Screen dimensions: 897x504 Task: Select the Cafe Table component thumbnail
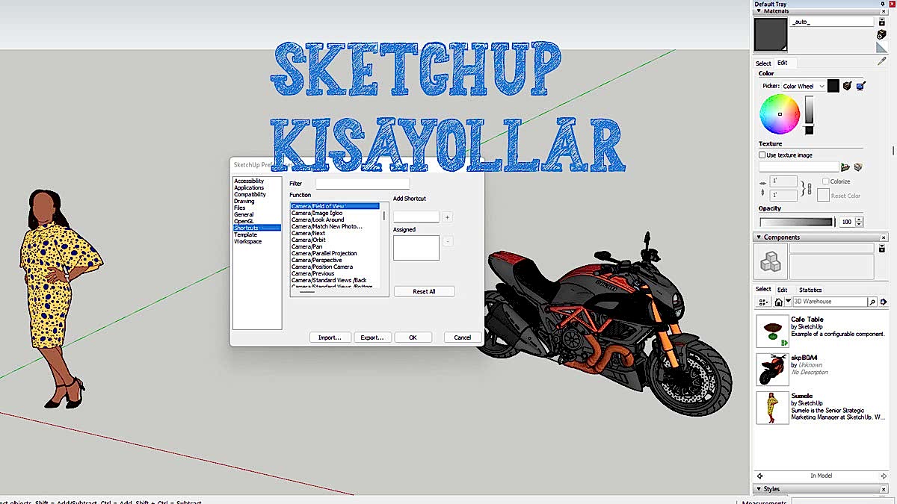click(x=772, y=332)
